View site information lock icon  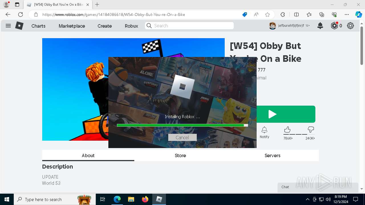click(36, 15)
